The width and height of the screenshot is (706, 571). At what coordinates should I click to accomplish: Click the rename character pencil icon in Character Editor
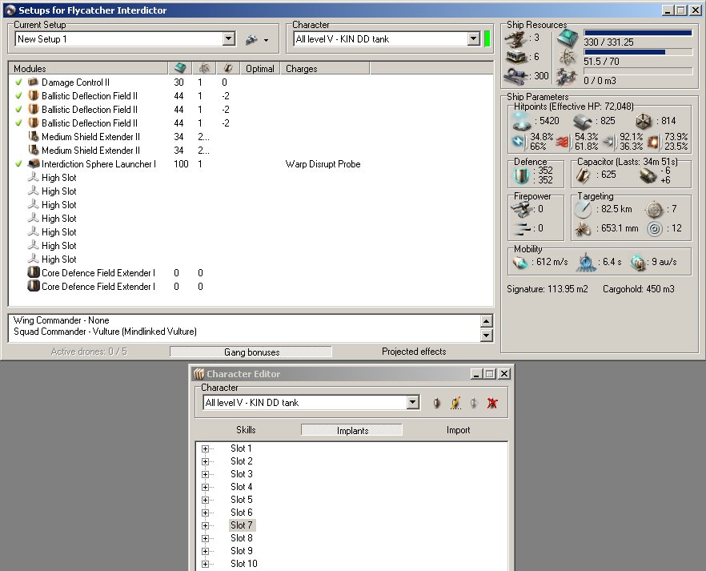[455, 403]
